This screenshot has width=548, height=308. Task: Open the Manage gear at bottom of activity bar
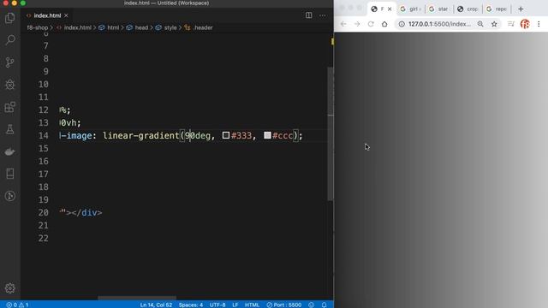[x=10, y=288]
